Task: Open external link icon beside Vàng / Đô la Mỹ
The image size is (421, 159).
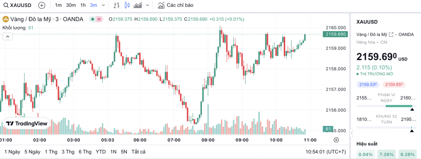Action: pyautogui.click(x=391, y=34)
